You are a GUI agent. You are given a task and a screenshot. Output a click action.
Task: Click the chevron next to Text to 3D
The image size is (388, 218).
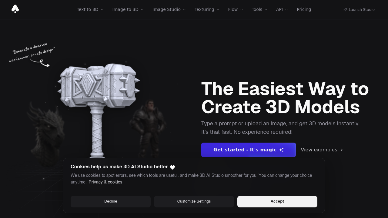click(102, 10)
